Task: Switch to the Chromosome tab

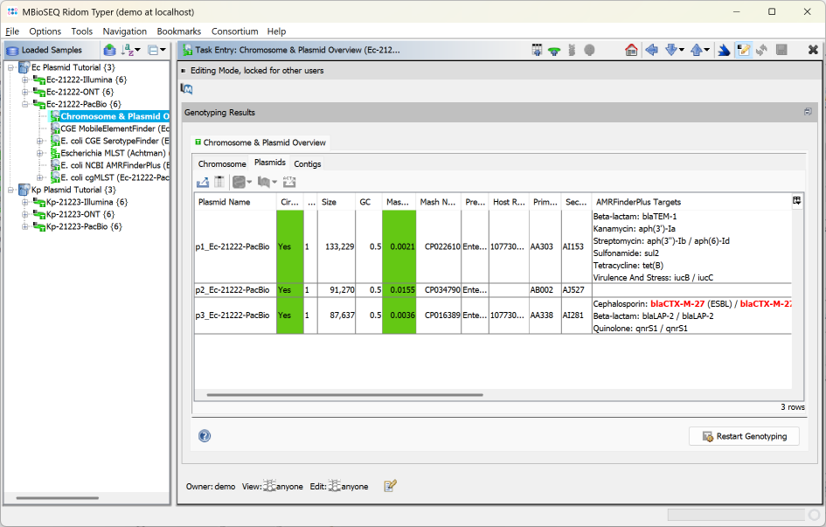Action: [x=222, y=163]
